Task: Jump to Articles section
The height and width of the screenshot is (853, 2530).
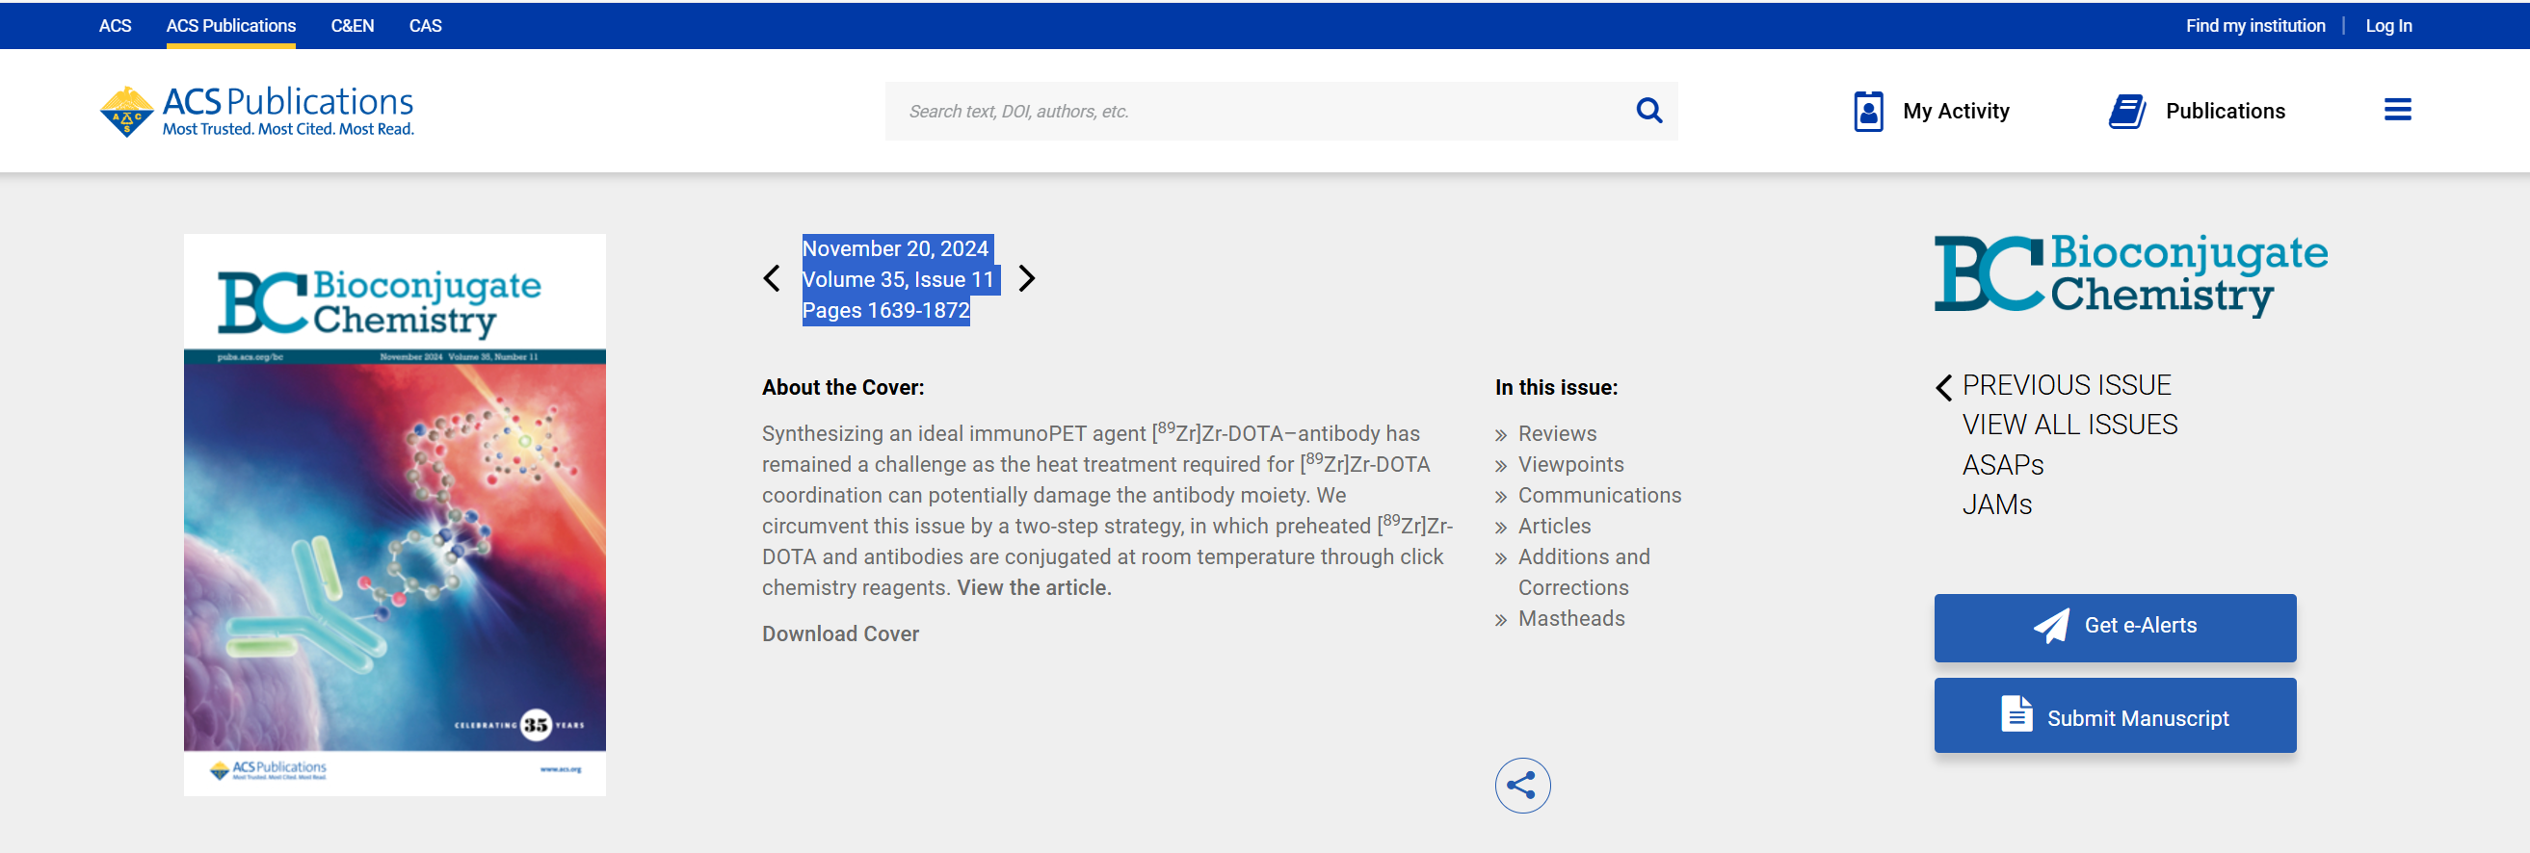Action: click(x=1554, y=525)
